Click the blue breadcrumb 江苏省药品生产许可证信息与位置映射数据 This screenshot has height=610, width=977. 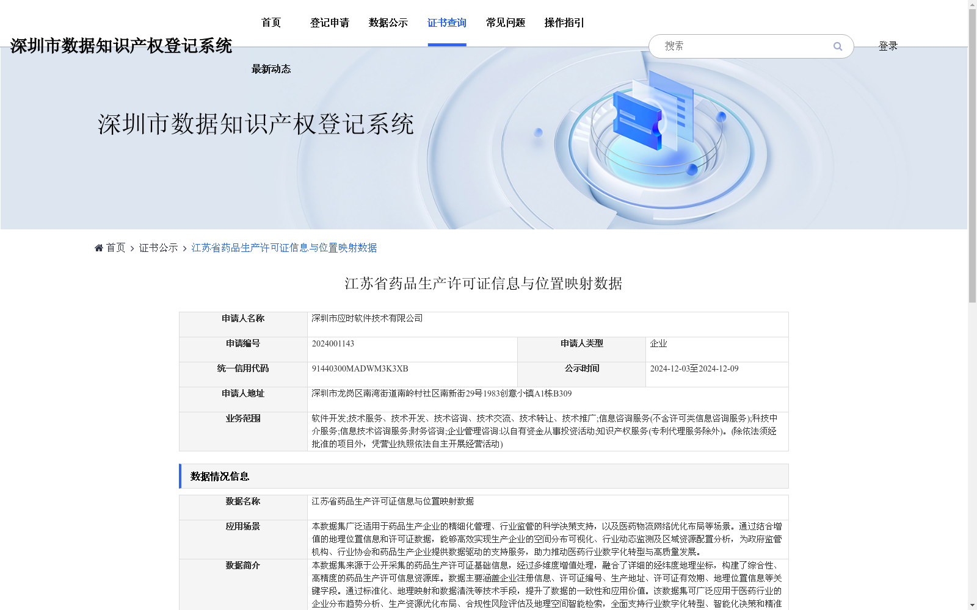(x=284, y=248)
